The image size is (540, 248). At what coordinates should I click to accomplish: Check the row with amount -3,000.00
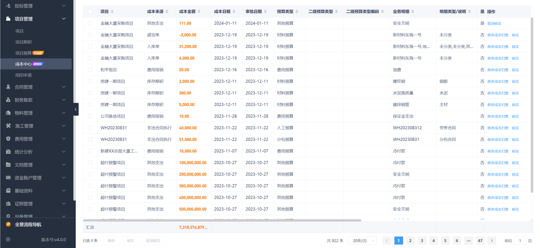click(90, 35)
